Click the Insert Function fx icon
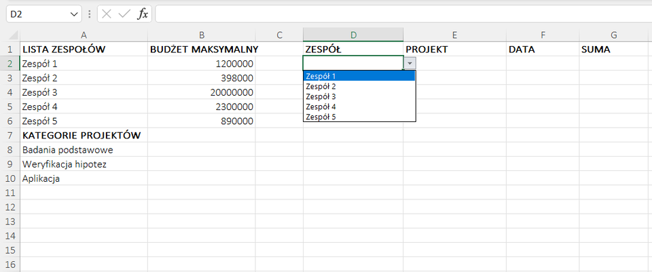652x272 pixels. (143, 14)
